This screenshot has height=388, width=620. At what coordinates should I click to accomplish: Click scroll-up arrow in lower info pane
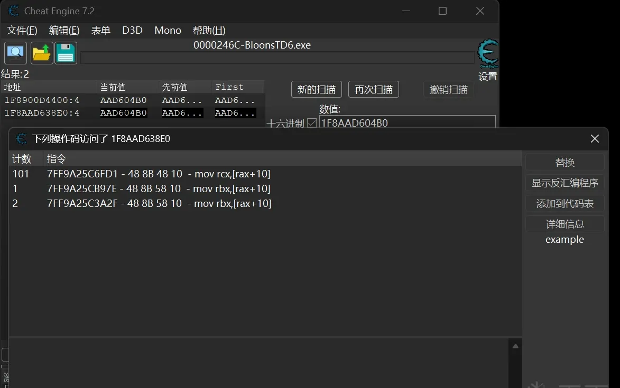[x=515, y=346]
